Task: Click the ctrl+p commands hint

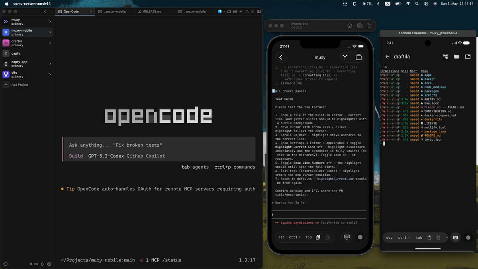Action: pos(235,167)
